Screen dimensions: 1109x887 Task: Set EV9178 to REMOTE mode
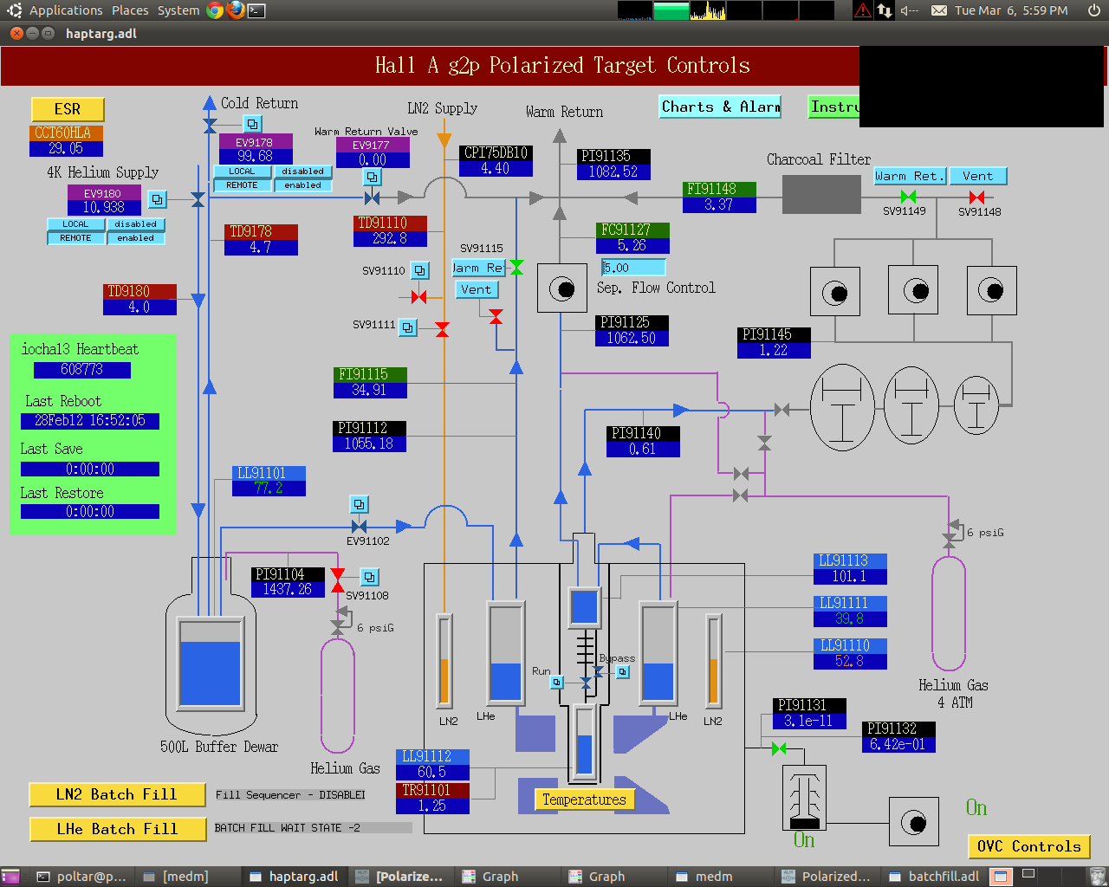pos(243,185)
